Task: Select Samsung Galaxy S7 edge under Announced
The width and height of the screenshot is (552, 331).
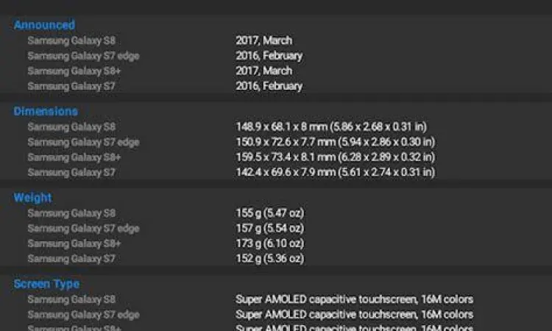Action: 83,55
